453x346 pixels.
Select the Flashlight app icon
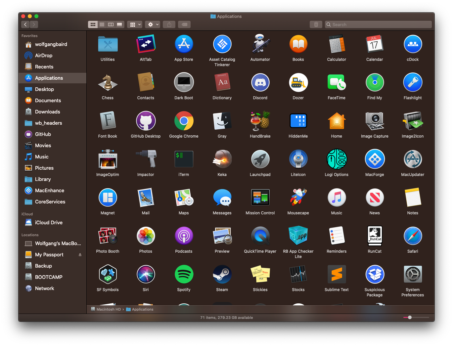tap(413, 83)
